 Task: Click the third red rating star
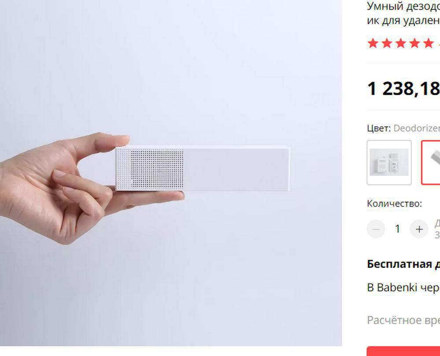click(401, 43)
